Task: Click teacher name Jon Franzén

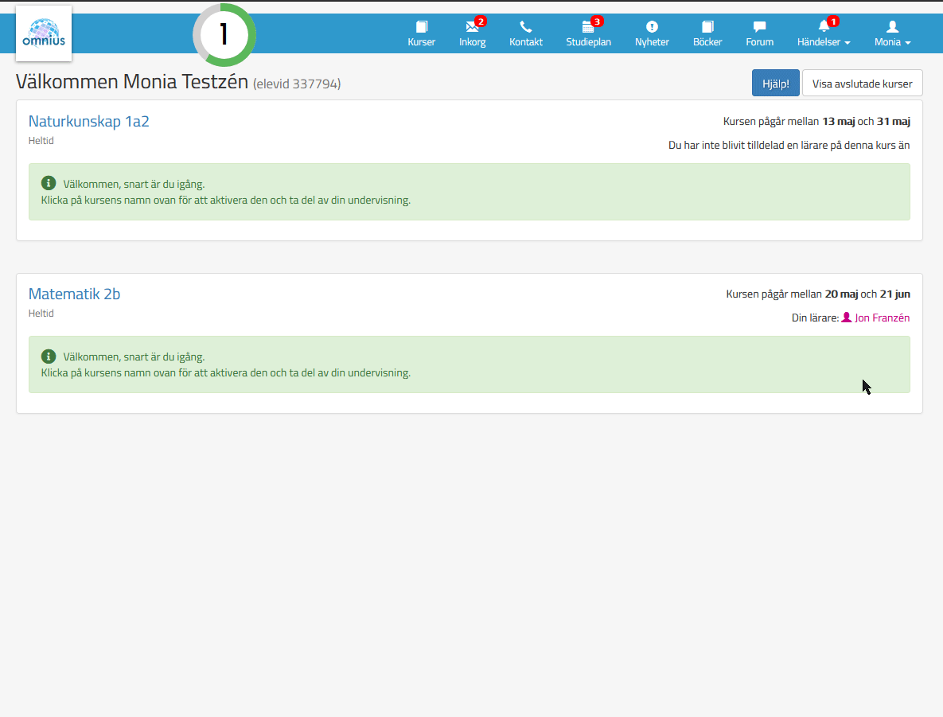Action: pos(882,318)
